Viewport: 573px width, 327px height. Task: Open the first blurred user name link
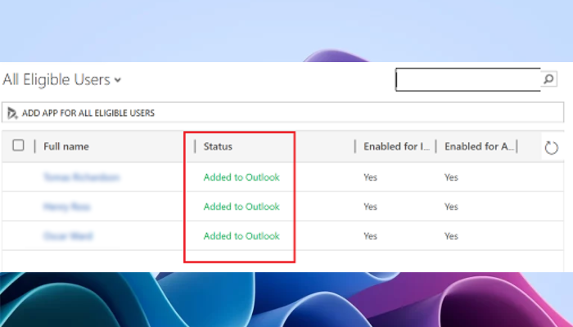(x=82, y=177)
